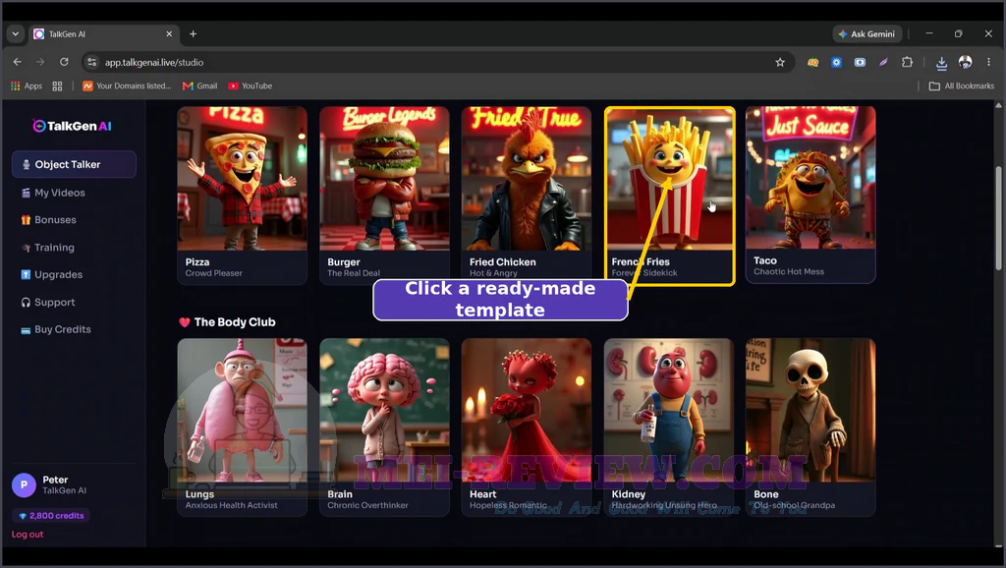
Task: Open the All Bookmarks folder
Action: [962, 86]
